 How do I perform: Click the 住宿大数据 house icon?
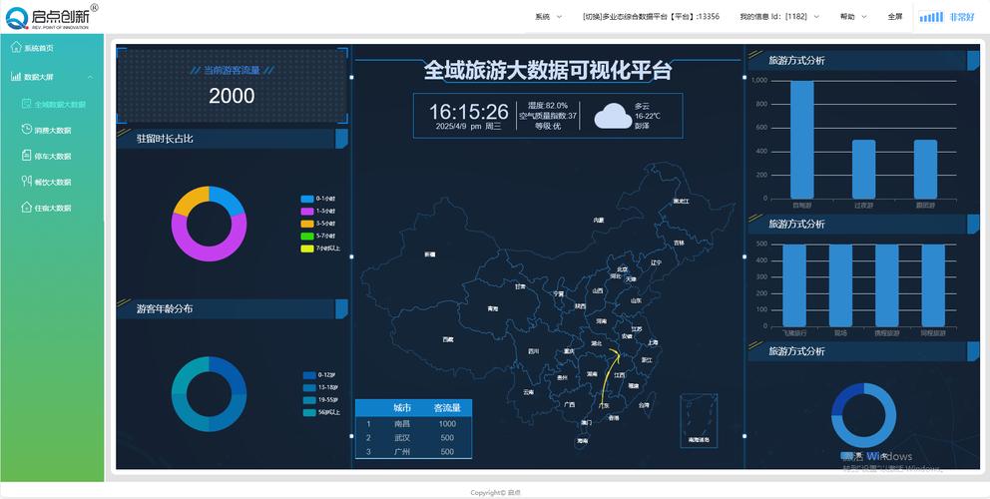27,208
